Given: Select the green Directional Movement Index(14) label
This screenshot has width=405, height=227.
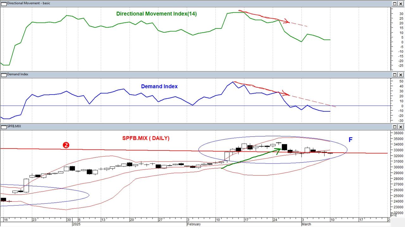Looking at the screenshot, I should click(156, 14).
